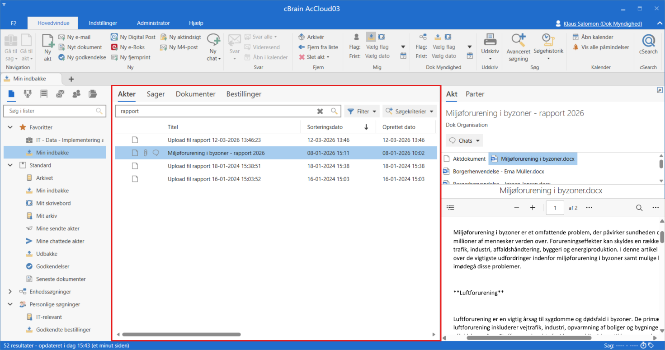The width and height of the screenshot is (665, 350).
Task: Collapse the Favoritter tree group
Action: [10, 127]
